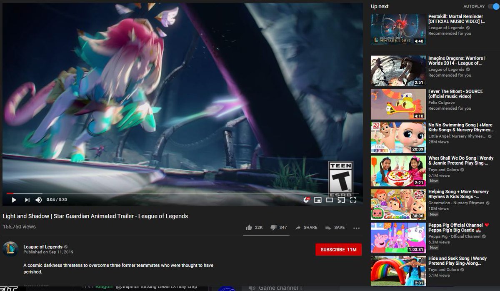Cast video with the Cast icon

pyautogui.click(x=341, y=200)
